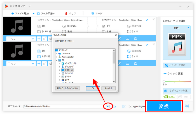Click the MP3 format image
Screen dimensions: 196x114
[x=177, y=44]
